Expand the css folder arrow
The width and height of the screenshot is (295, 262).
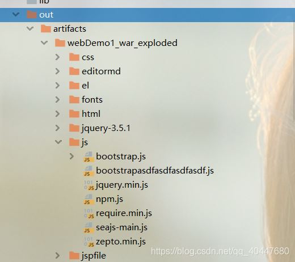click(57, 57)
